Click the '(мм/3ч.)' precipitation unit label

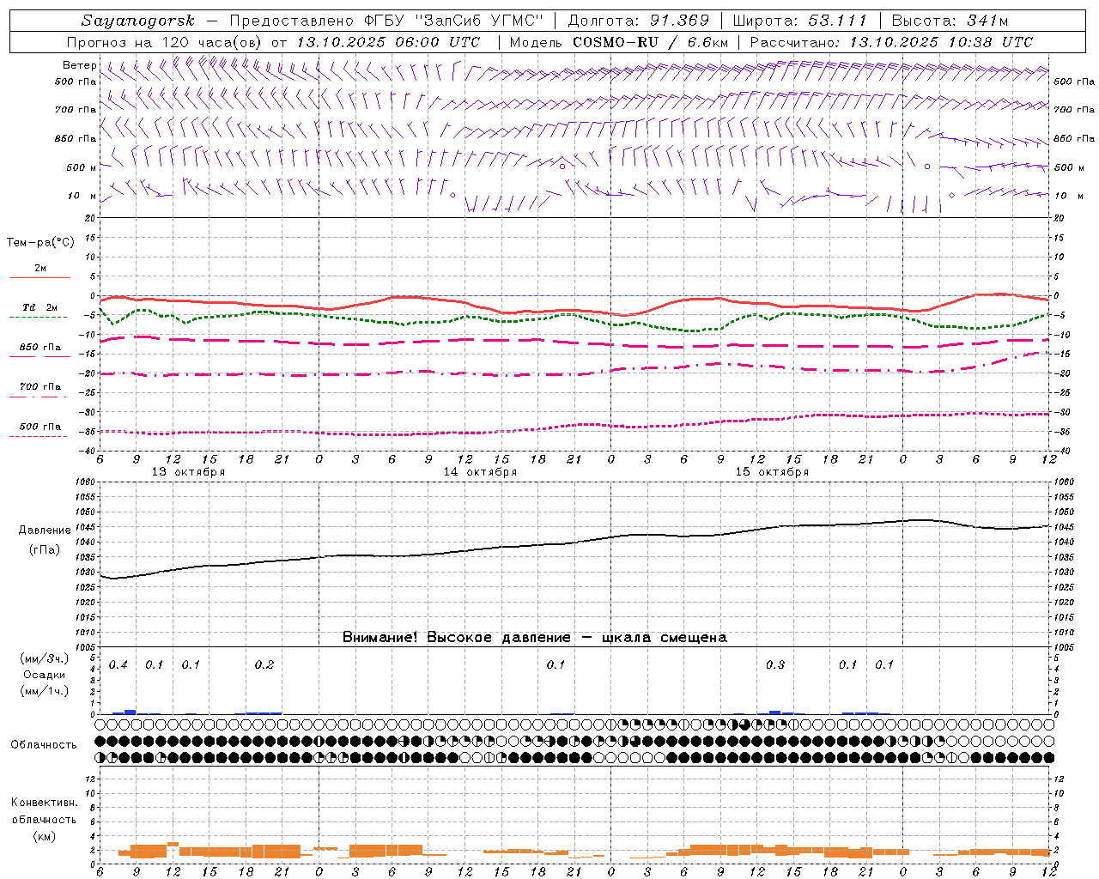tap(44, 658)
